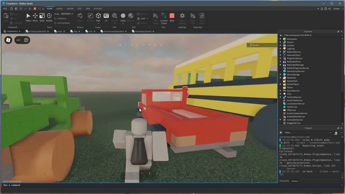Open the Lock dropdown arrow

click(x=147, y=19)
